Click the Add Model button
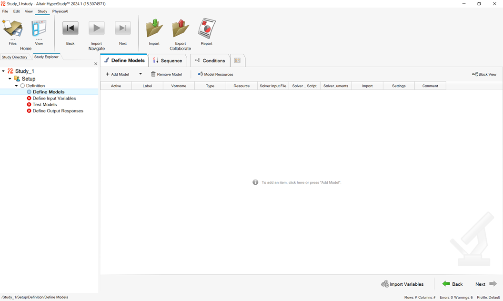 click(117, 74)
